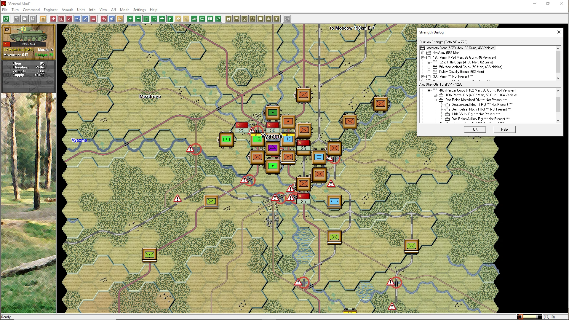The width and height of the screenshot is (569, 320).
Task: Collapse the 16th Army tree node
Action: point(423,57)
